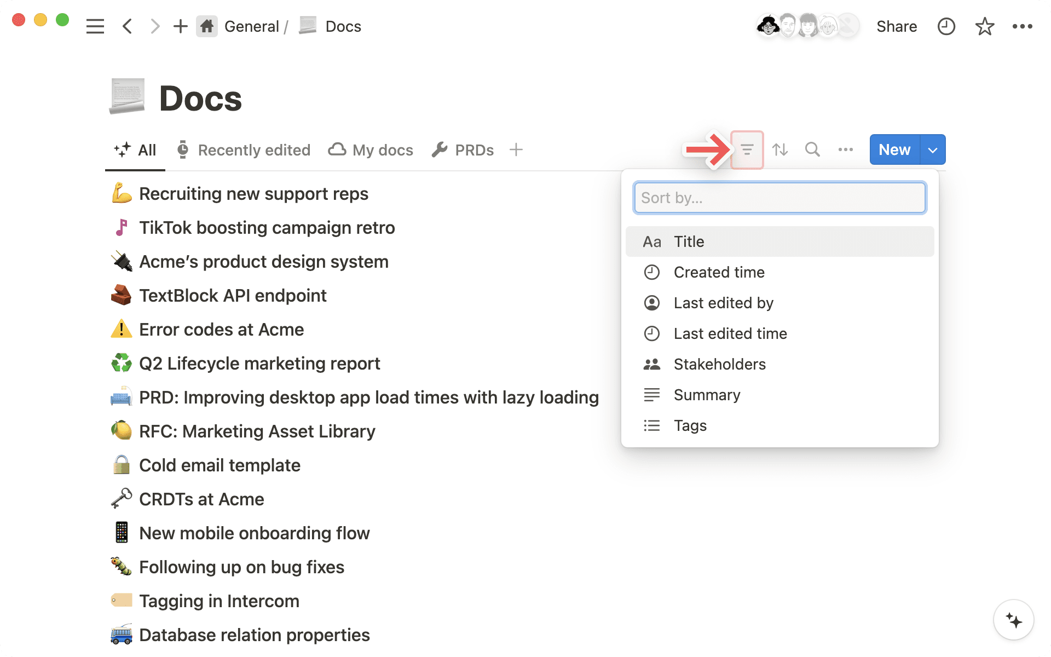The height and width of the screenshot is (657, 1051).
Task: Favorite the Docs page with the star
Action: (x=984, y=26)
